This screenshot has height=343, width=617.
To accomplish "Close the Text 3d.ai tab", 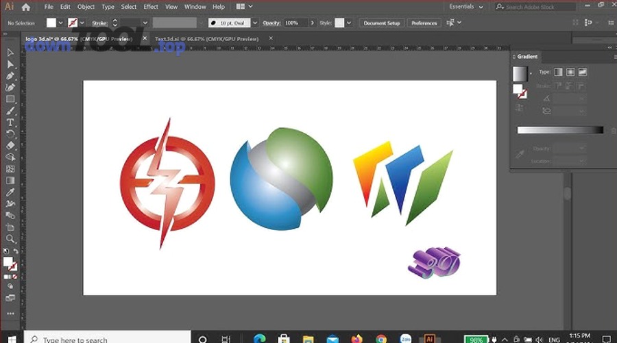I will [x=271, y=38].
